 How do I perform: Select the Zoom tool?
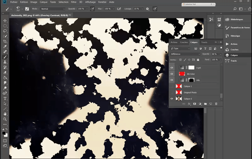(5, 119)
